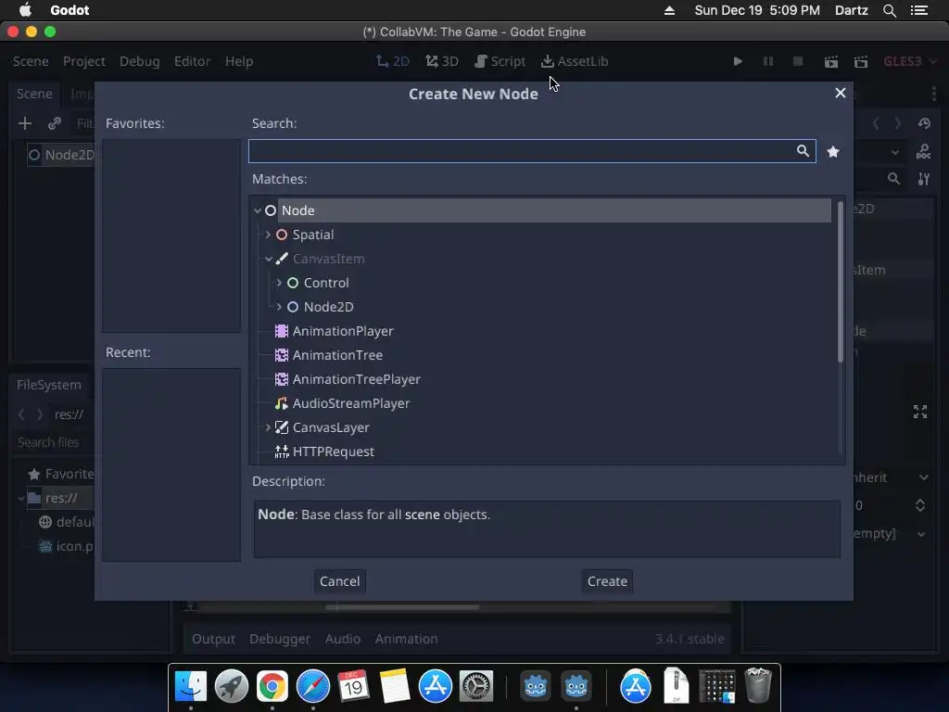Select the Control node type
949x712 pixels.
(326, 283)
